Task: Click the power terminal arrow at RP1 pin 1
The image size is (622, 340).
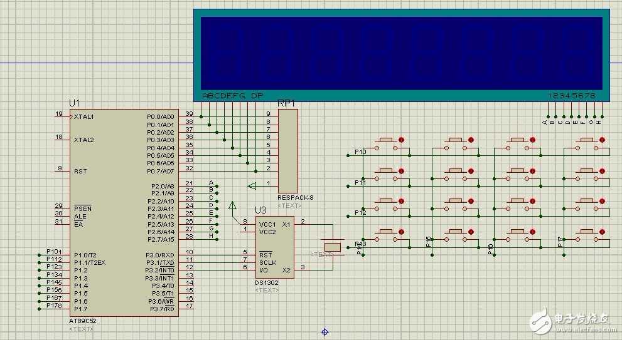Action: 252,185
